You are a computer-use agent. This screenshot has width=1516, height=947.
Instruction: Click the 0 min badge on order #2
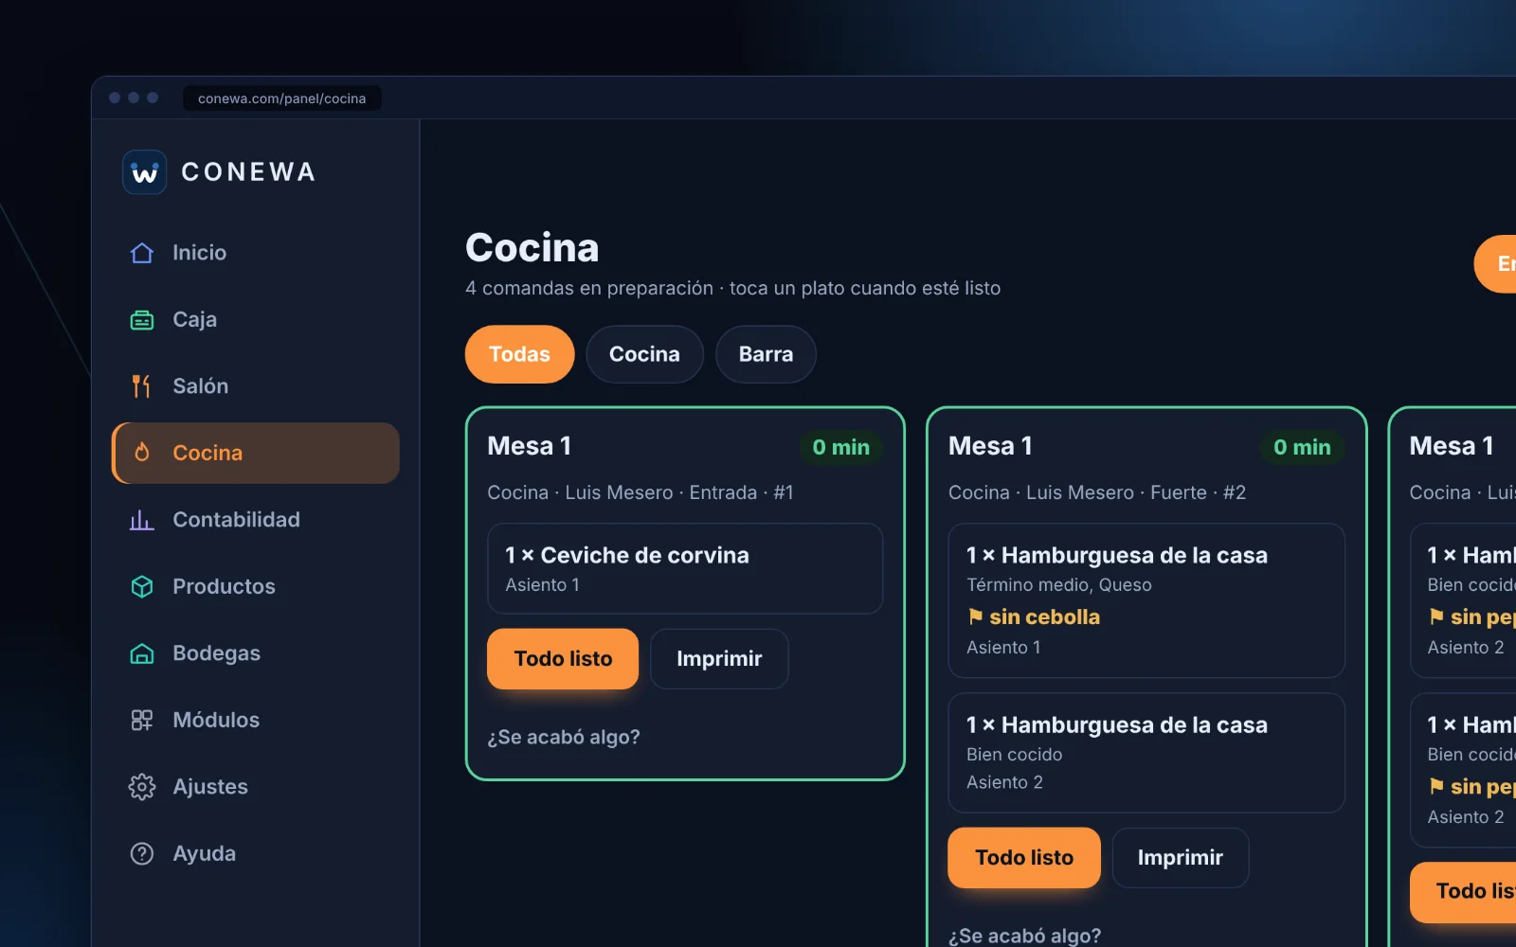tap(1302, 447)
